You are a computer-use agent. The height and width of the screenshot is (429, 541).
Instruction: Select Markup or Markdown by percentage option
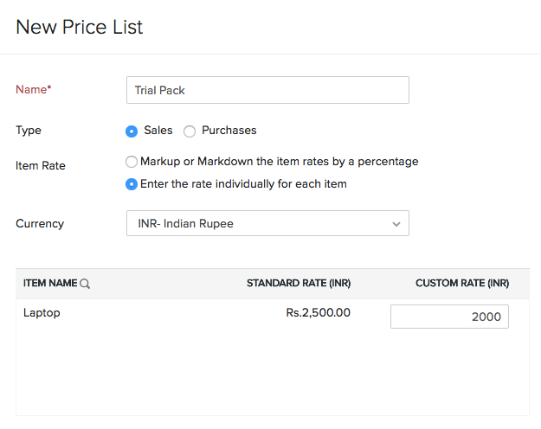click(132, 162)
